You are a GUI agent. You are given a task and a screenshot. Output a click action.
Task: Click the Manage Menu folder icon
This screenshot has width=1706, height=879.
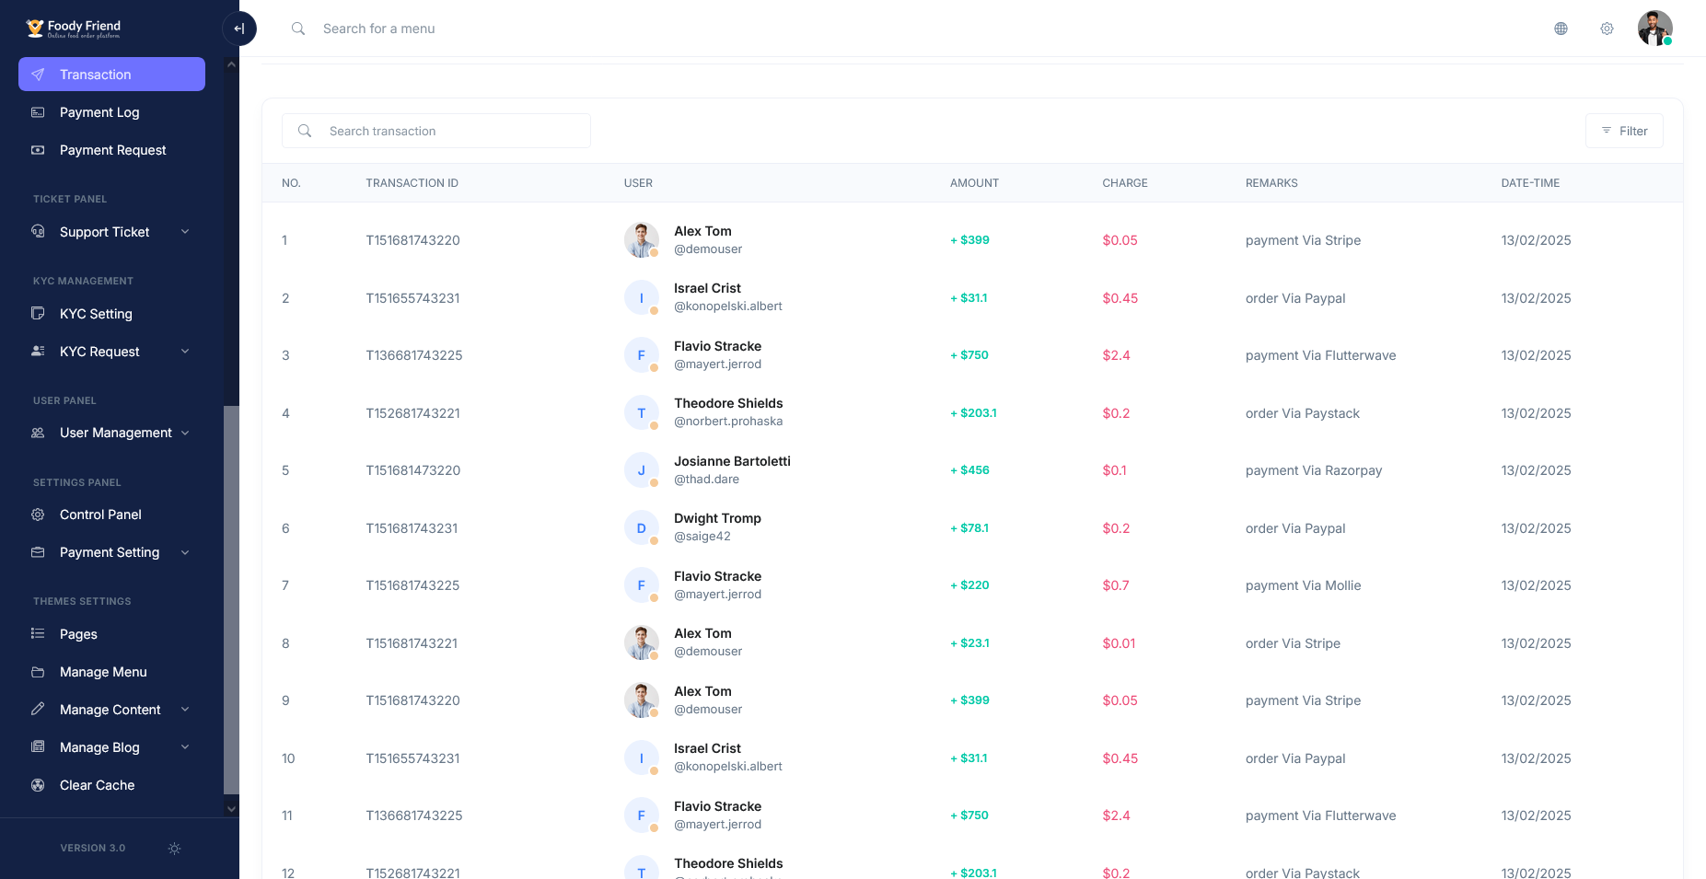point(38,672)
